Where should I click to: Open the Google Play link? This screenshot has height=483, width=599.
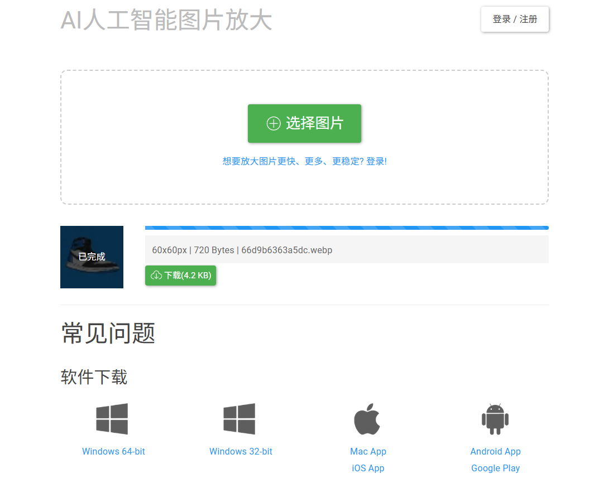coord(495,468)
